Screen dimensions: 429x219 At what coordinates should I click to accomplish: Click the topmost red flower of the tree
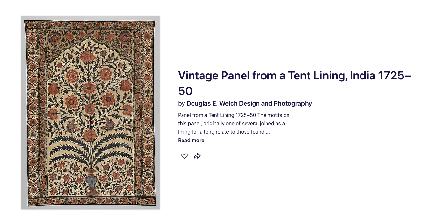[88, 57]
